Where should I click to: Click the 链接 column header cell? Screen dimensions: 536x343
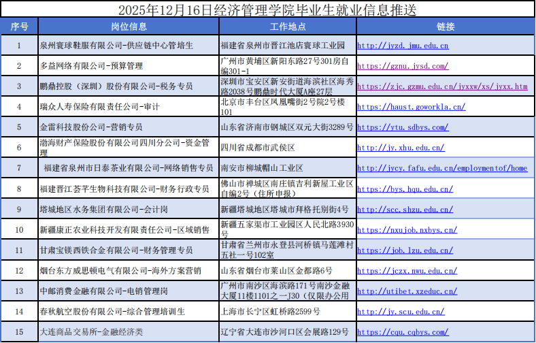coord(445,27)
